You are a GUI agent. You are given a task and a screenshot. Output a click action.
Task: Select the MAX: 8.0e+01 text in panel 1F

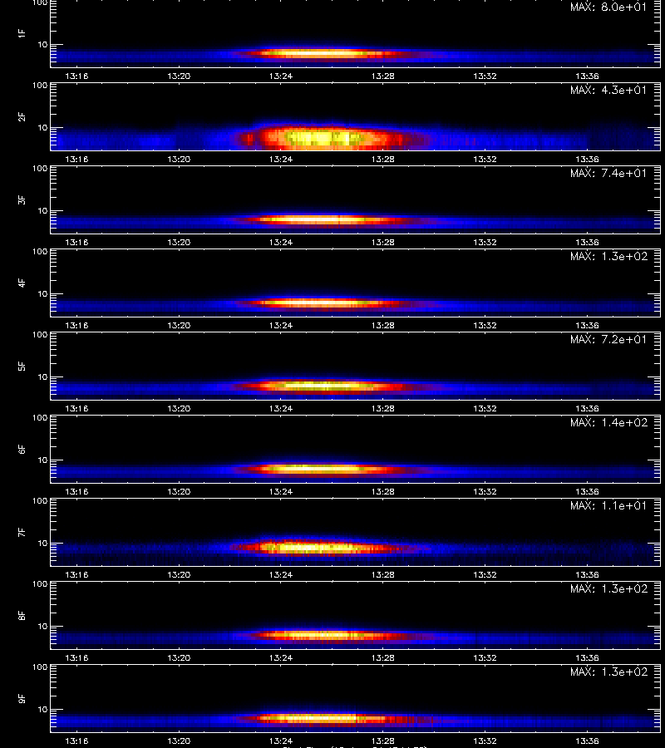pyautogui.click(x=608, y=7)
